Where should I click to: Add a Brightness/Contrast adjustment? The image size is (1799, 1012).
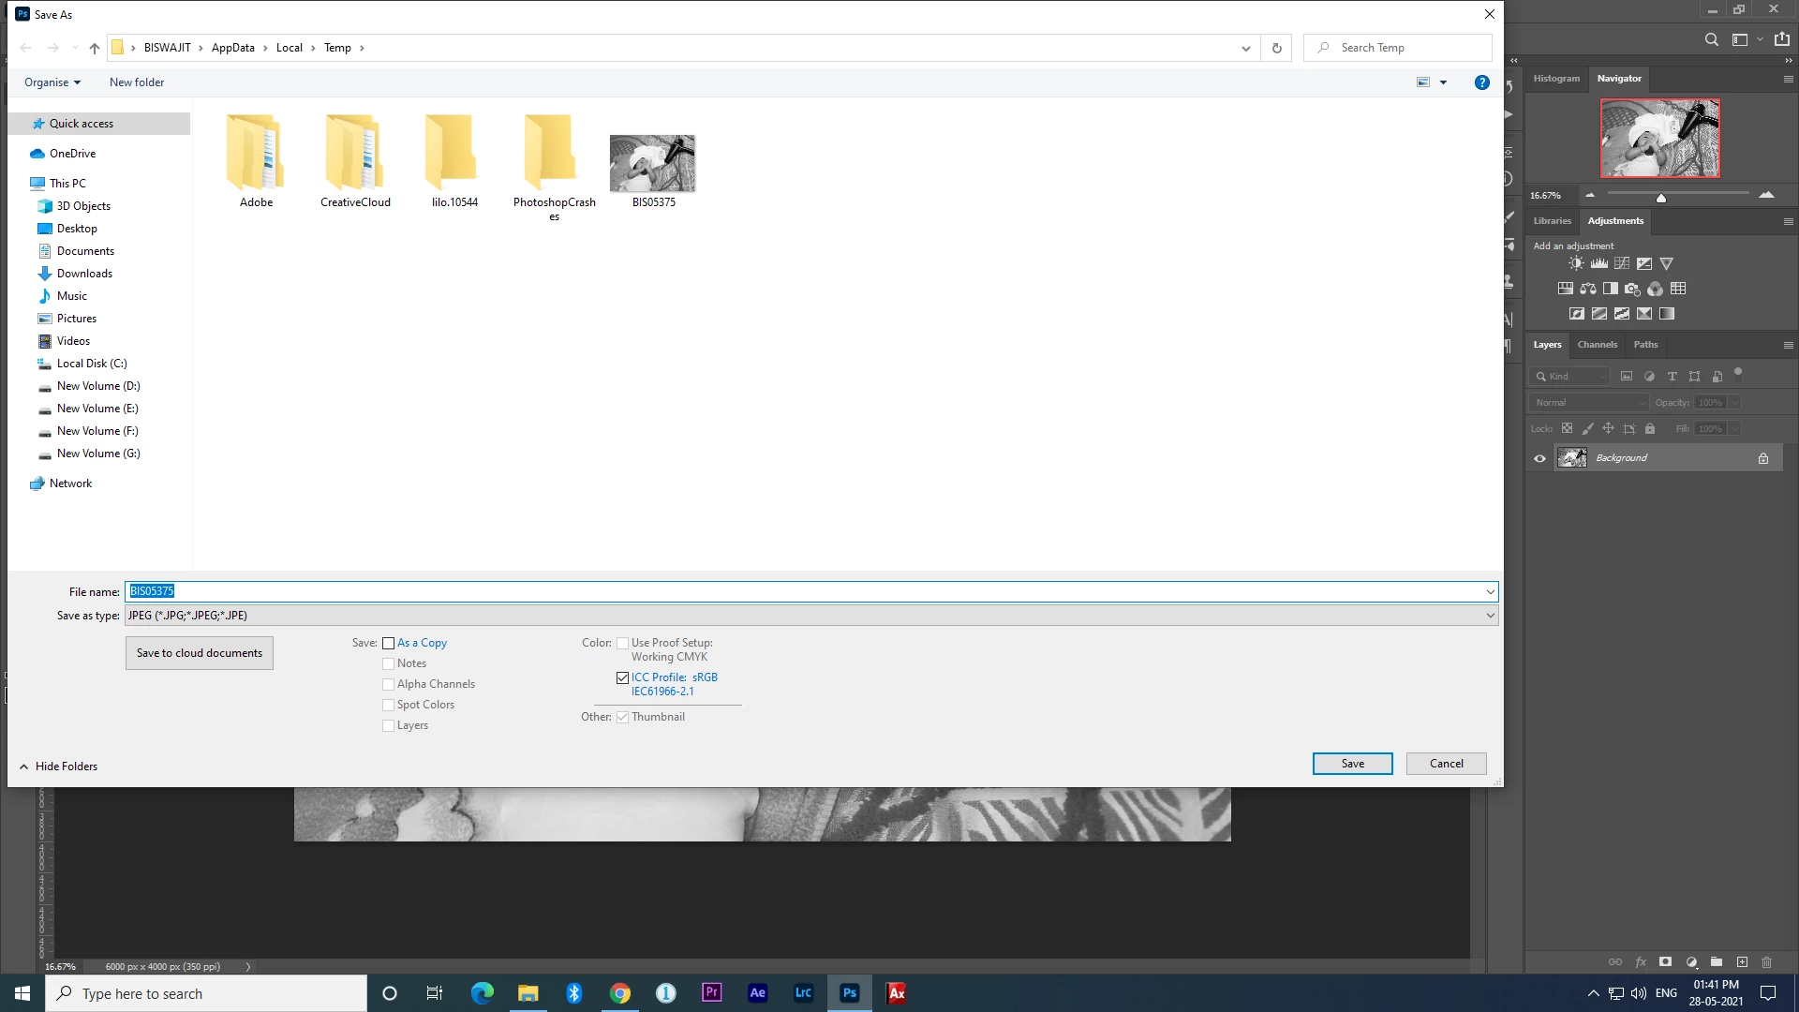[x=1576, y=264]
